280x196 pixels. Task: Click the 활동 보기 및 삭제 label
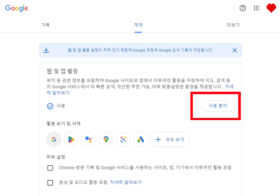coord(63,123)
